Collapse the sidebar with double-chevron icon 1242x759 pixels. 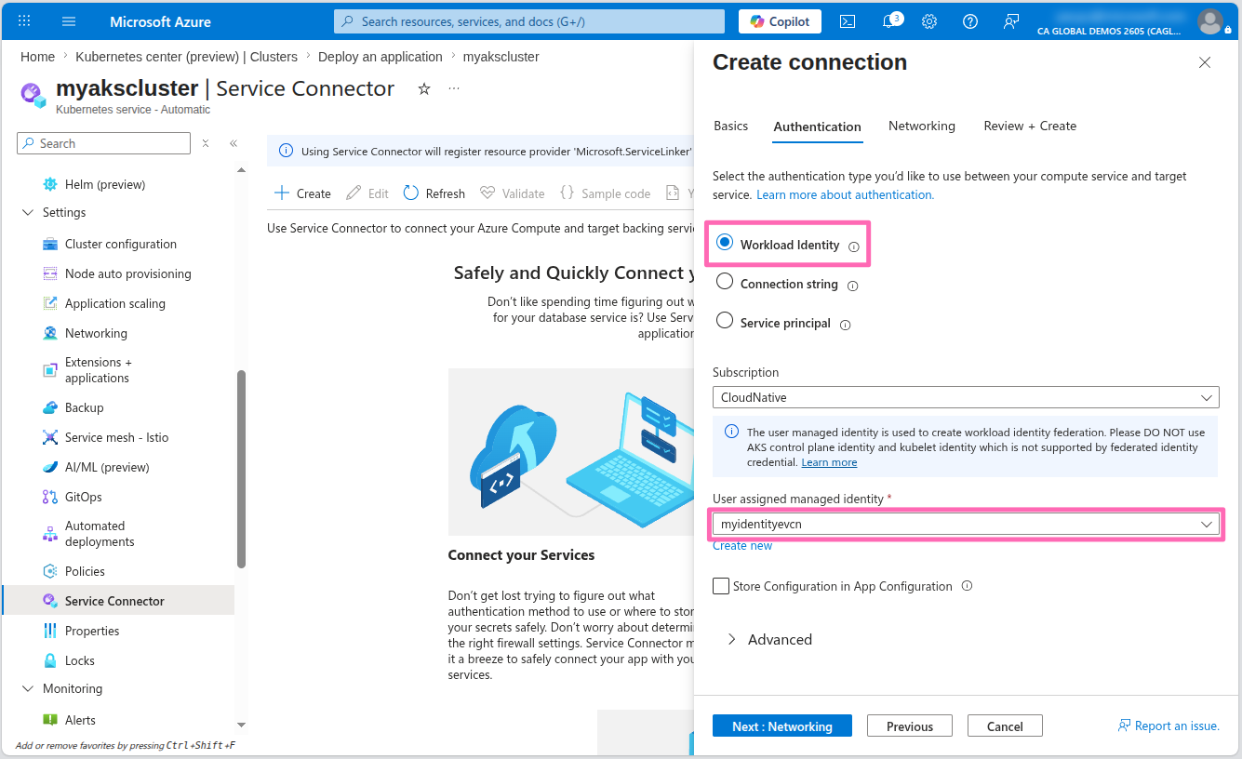tap(234, 143)
